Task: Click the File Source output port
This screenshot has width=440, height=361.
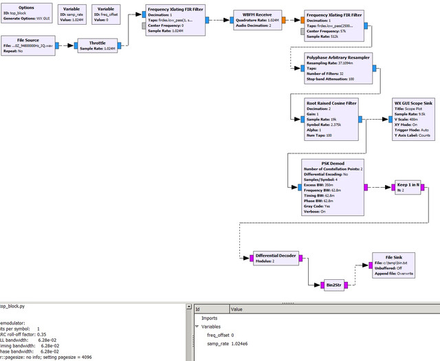Action: 57,45
